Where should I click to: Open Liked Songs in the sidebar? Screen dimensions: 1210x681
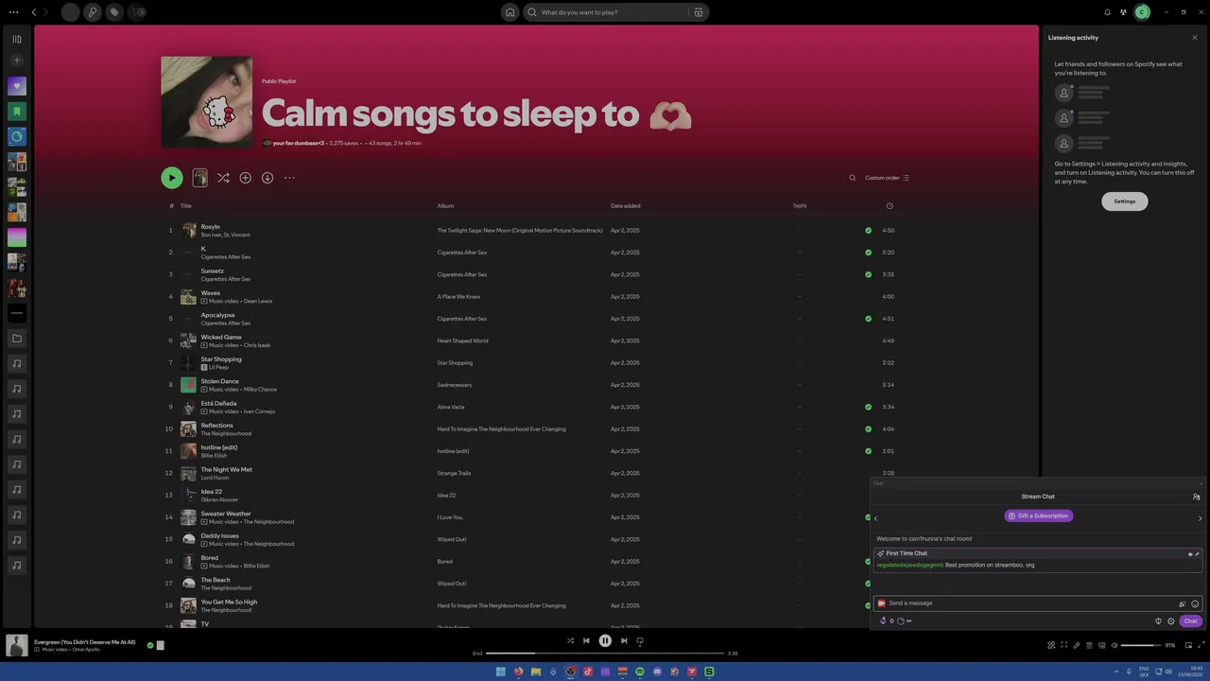[x=16, y=86]
